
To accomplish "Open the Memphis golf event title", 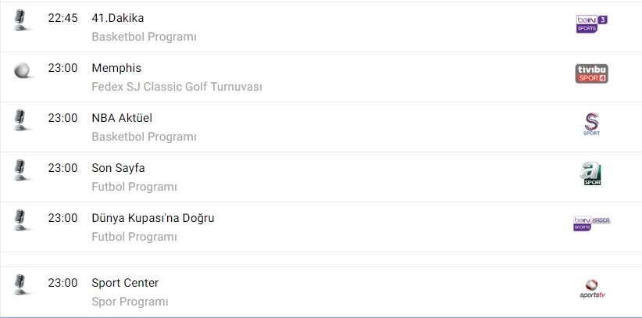I will click(x=116, y=68).
